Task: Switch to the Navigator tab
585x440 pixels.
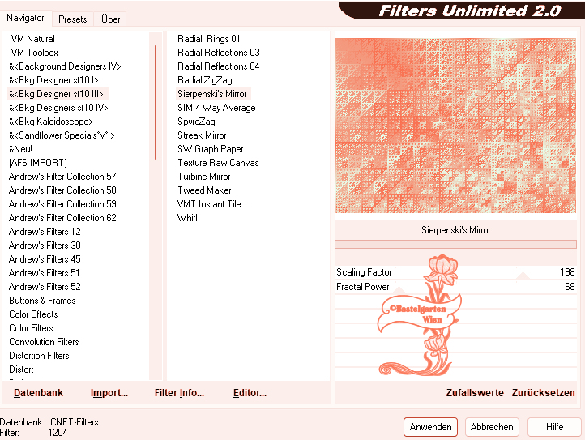Action: pos(25,18)
